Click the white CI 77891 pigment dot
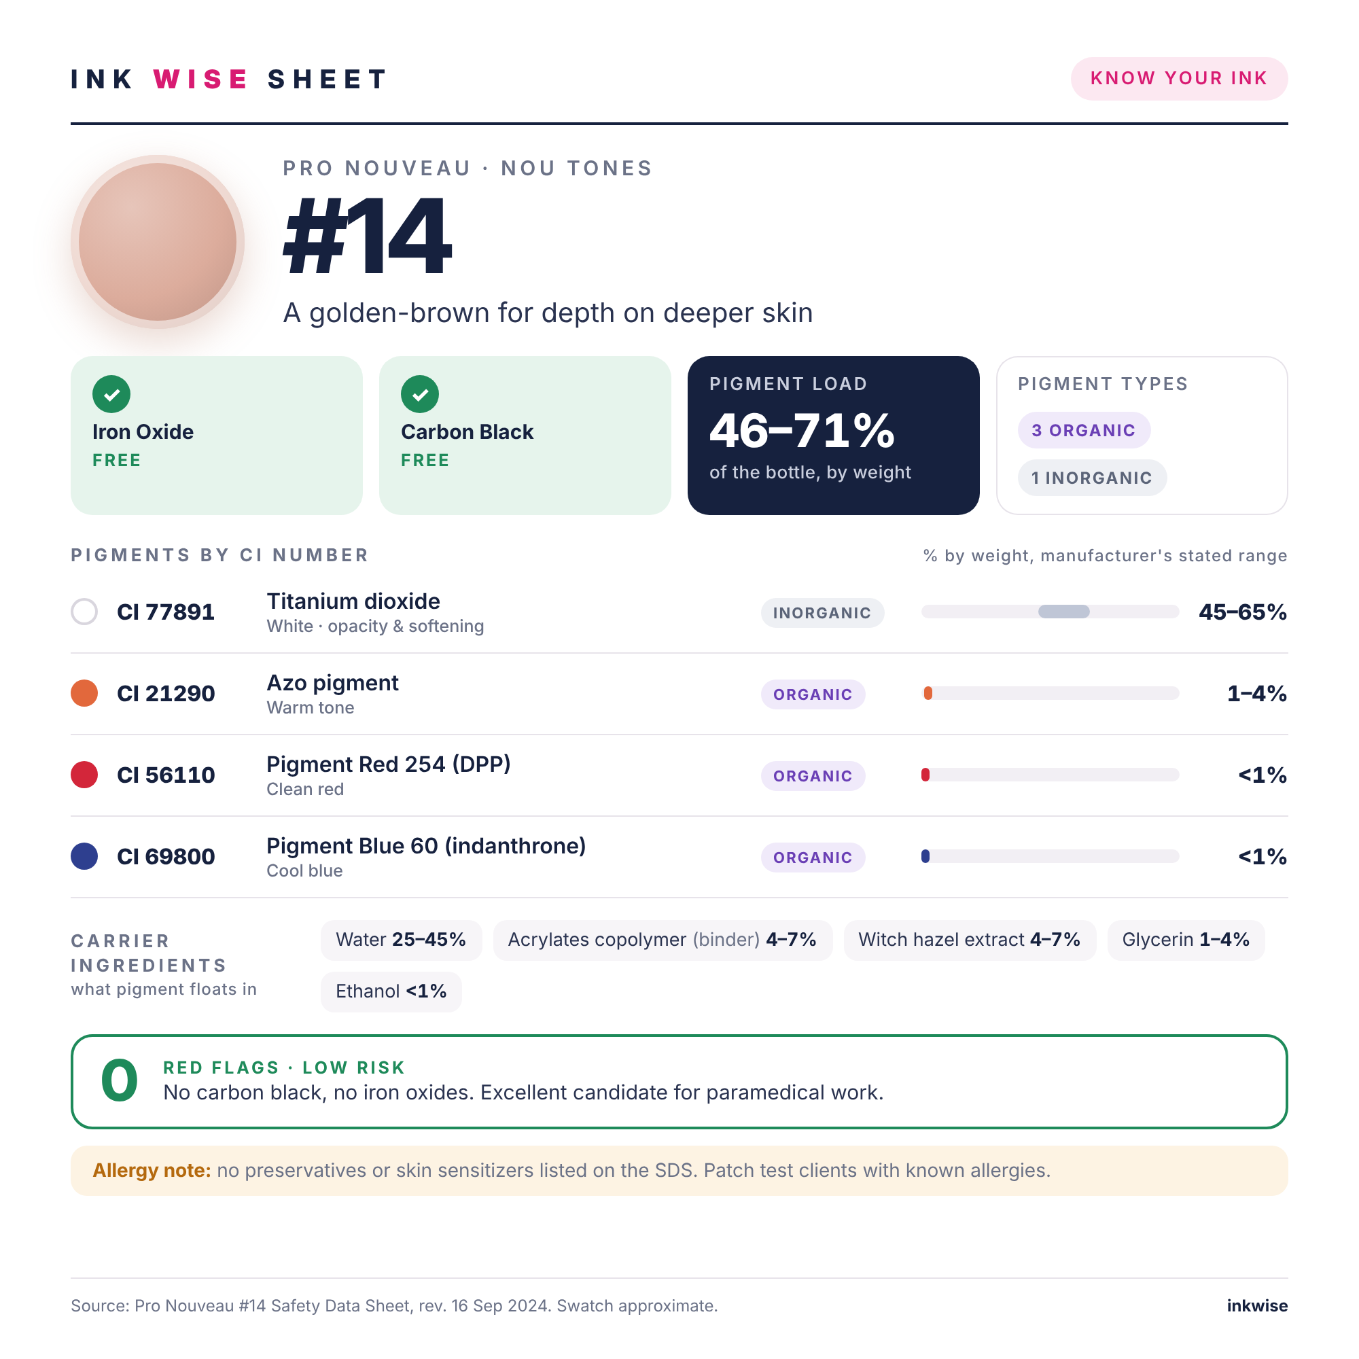The height and width of the screenshot is (1359, 1359). pos(84,612)
